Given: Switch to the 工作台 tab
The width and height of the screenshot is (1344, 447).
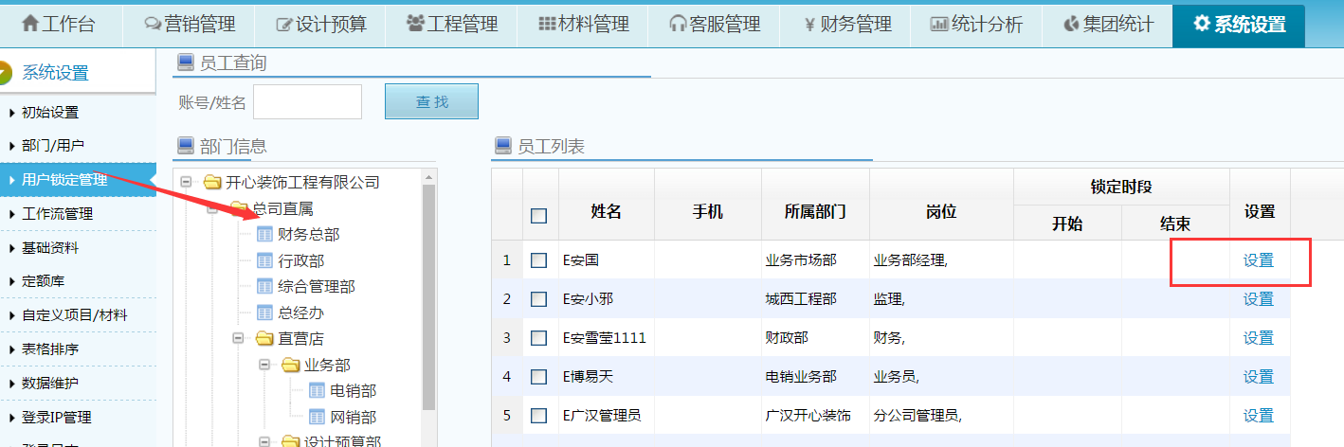Looking at the screenshot, I should (59, 25).
